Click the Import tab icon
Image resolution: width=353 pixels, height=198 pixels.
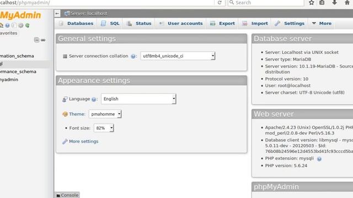pos(245,23)
